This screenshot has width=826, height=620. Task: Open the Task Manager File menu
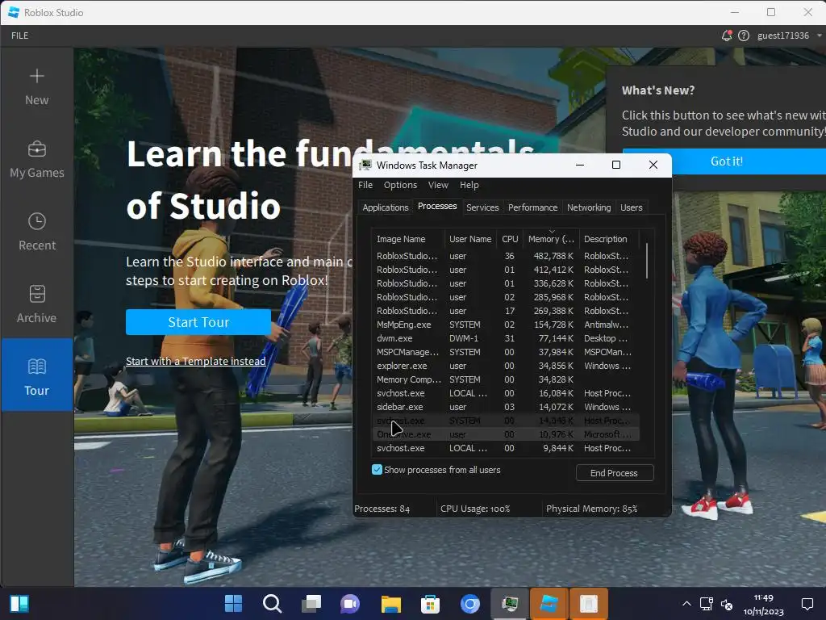pyautogui.click(x=365, y=185)
